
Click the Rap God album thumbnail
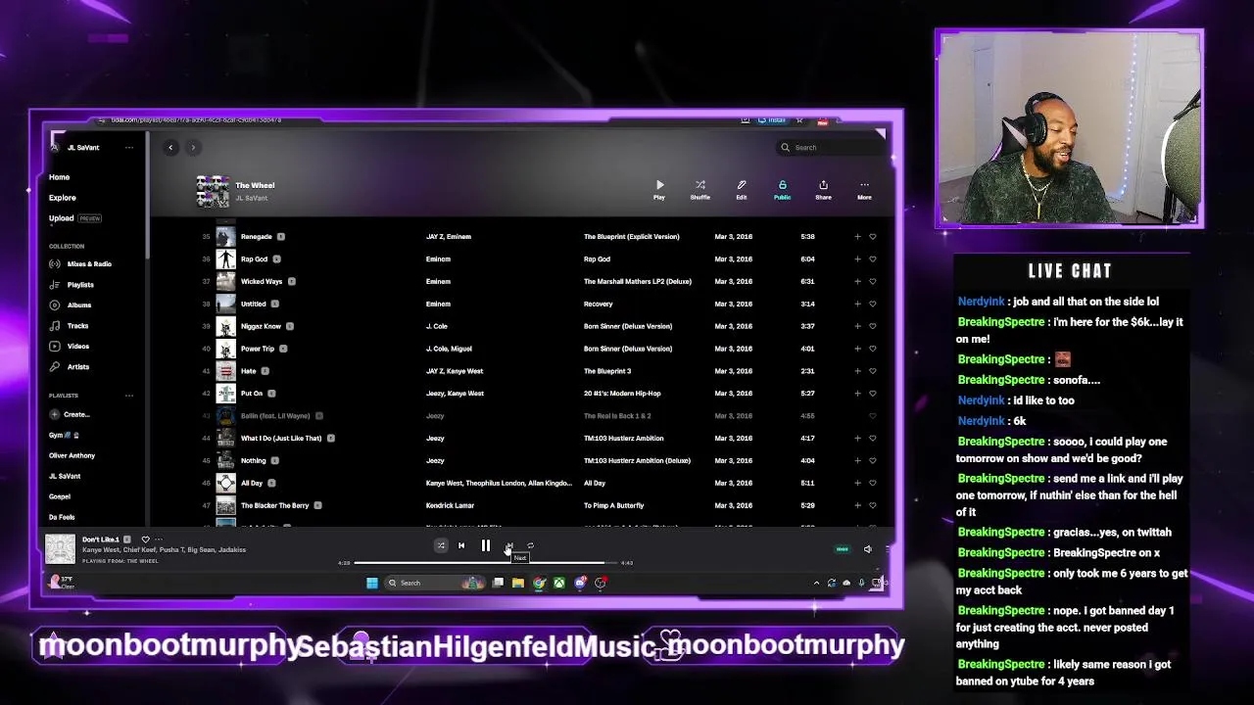[225, 259]
